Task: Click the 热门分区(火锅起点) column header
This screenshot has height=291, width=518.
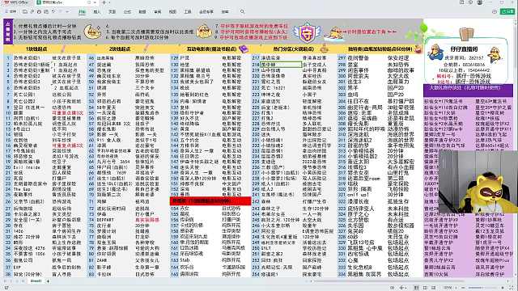Action: [293, 48]
